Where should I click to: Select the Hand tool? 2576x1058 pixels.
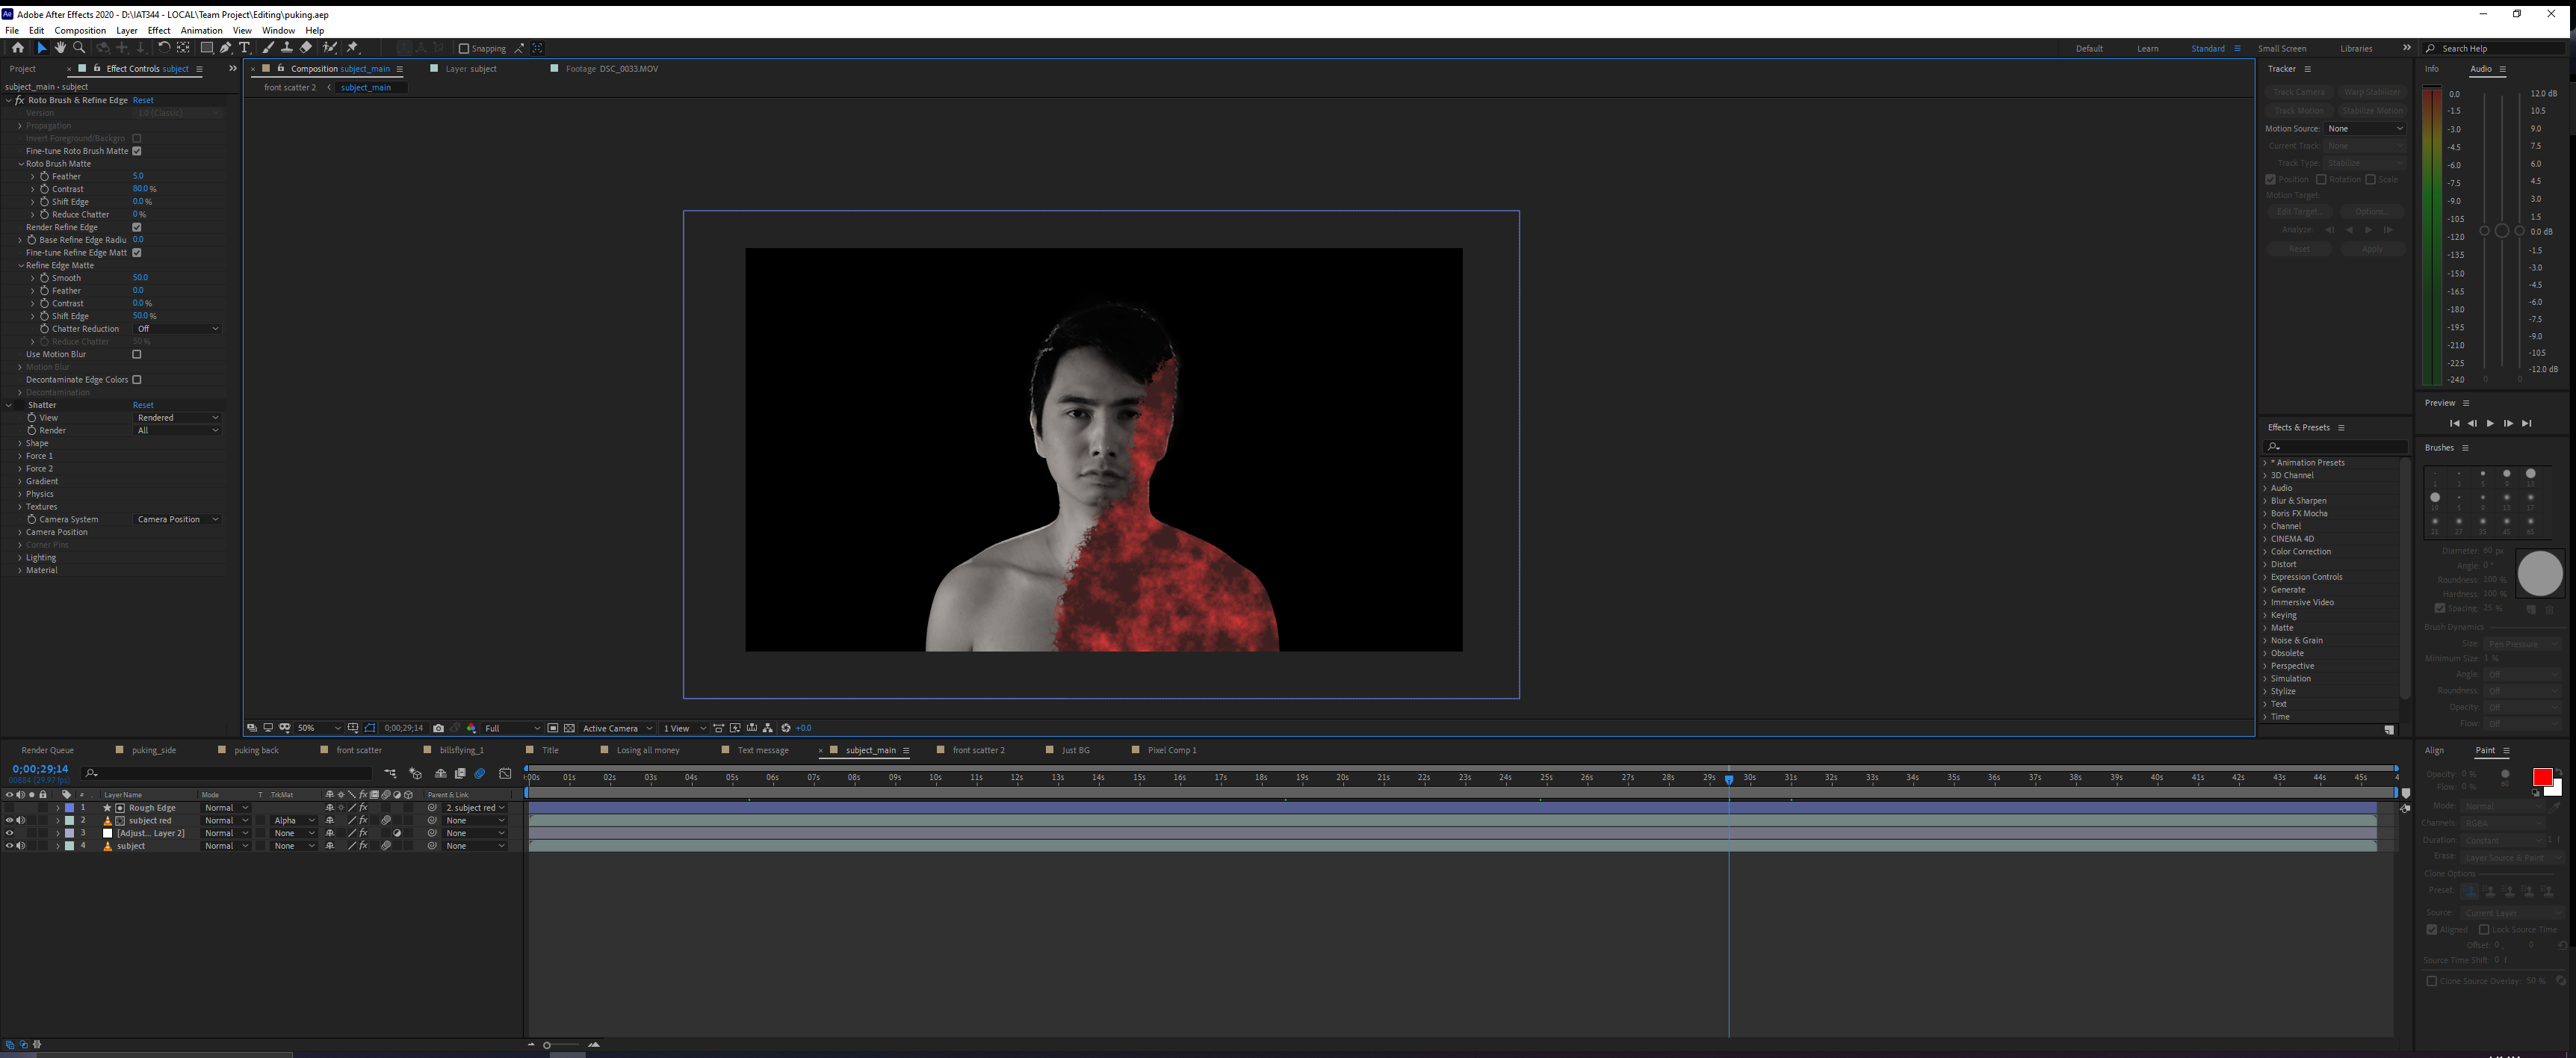[60, 48]
